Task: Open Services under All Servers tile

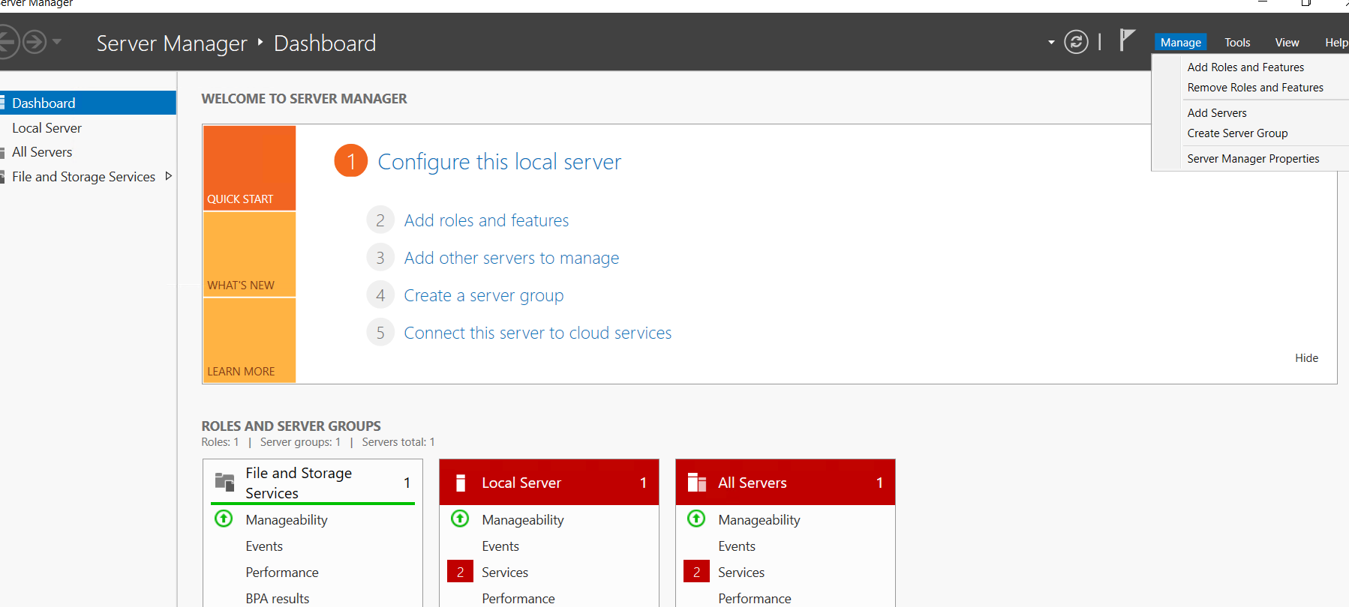Action: pos(741,573)
